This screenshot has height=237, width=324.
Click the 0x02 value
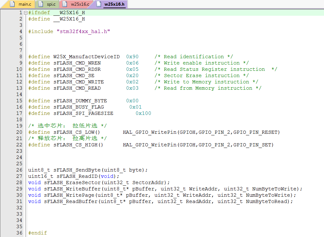click(x=132, y=82)
